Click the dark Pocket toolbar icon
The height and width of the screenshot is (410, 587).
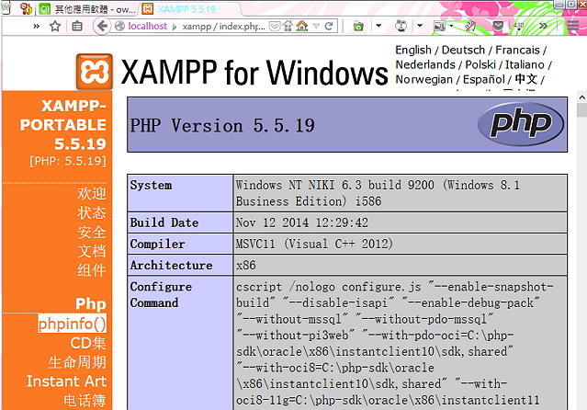click(x=498, y=26)
